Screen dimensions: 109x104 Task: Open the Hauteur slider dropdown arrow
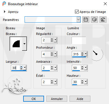click(x=86, y=82)
